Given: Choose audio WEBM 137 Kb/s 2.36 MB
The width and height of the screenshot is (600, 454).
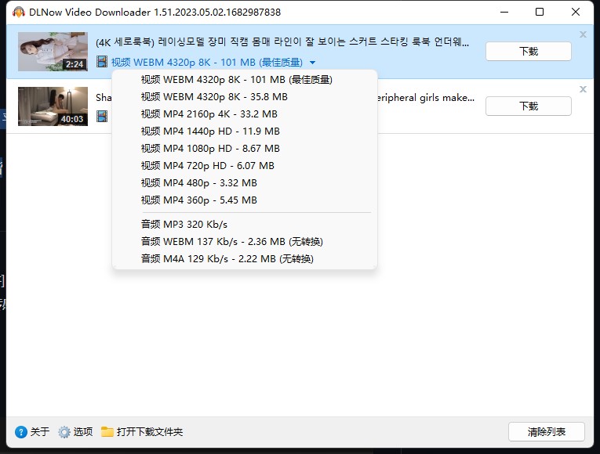Looking at the screenshot, I should coord(245,241).
